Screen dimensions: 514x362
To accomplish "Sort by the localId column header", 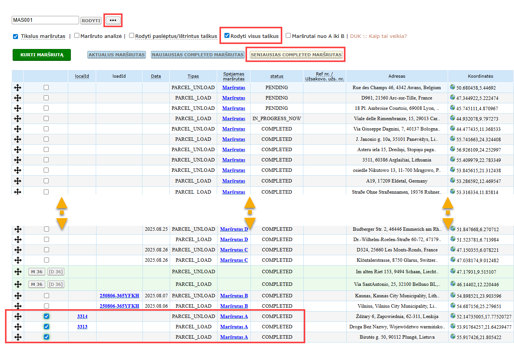I will click(x=82, y=76).
